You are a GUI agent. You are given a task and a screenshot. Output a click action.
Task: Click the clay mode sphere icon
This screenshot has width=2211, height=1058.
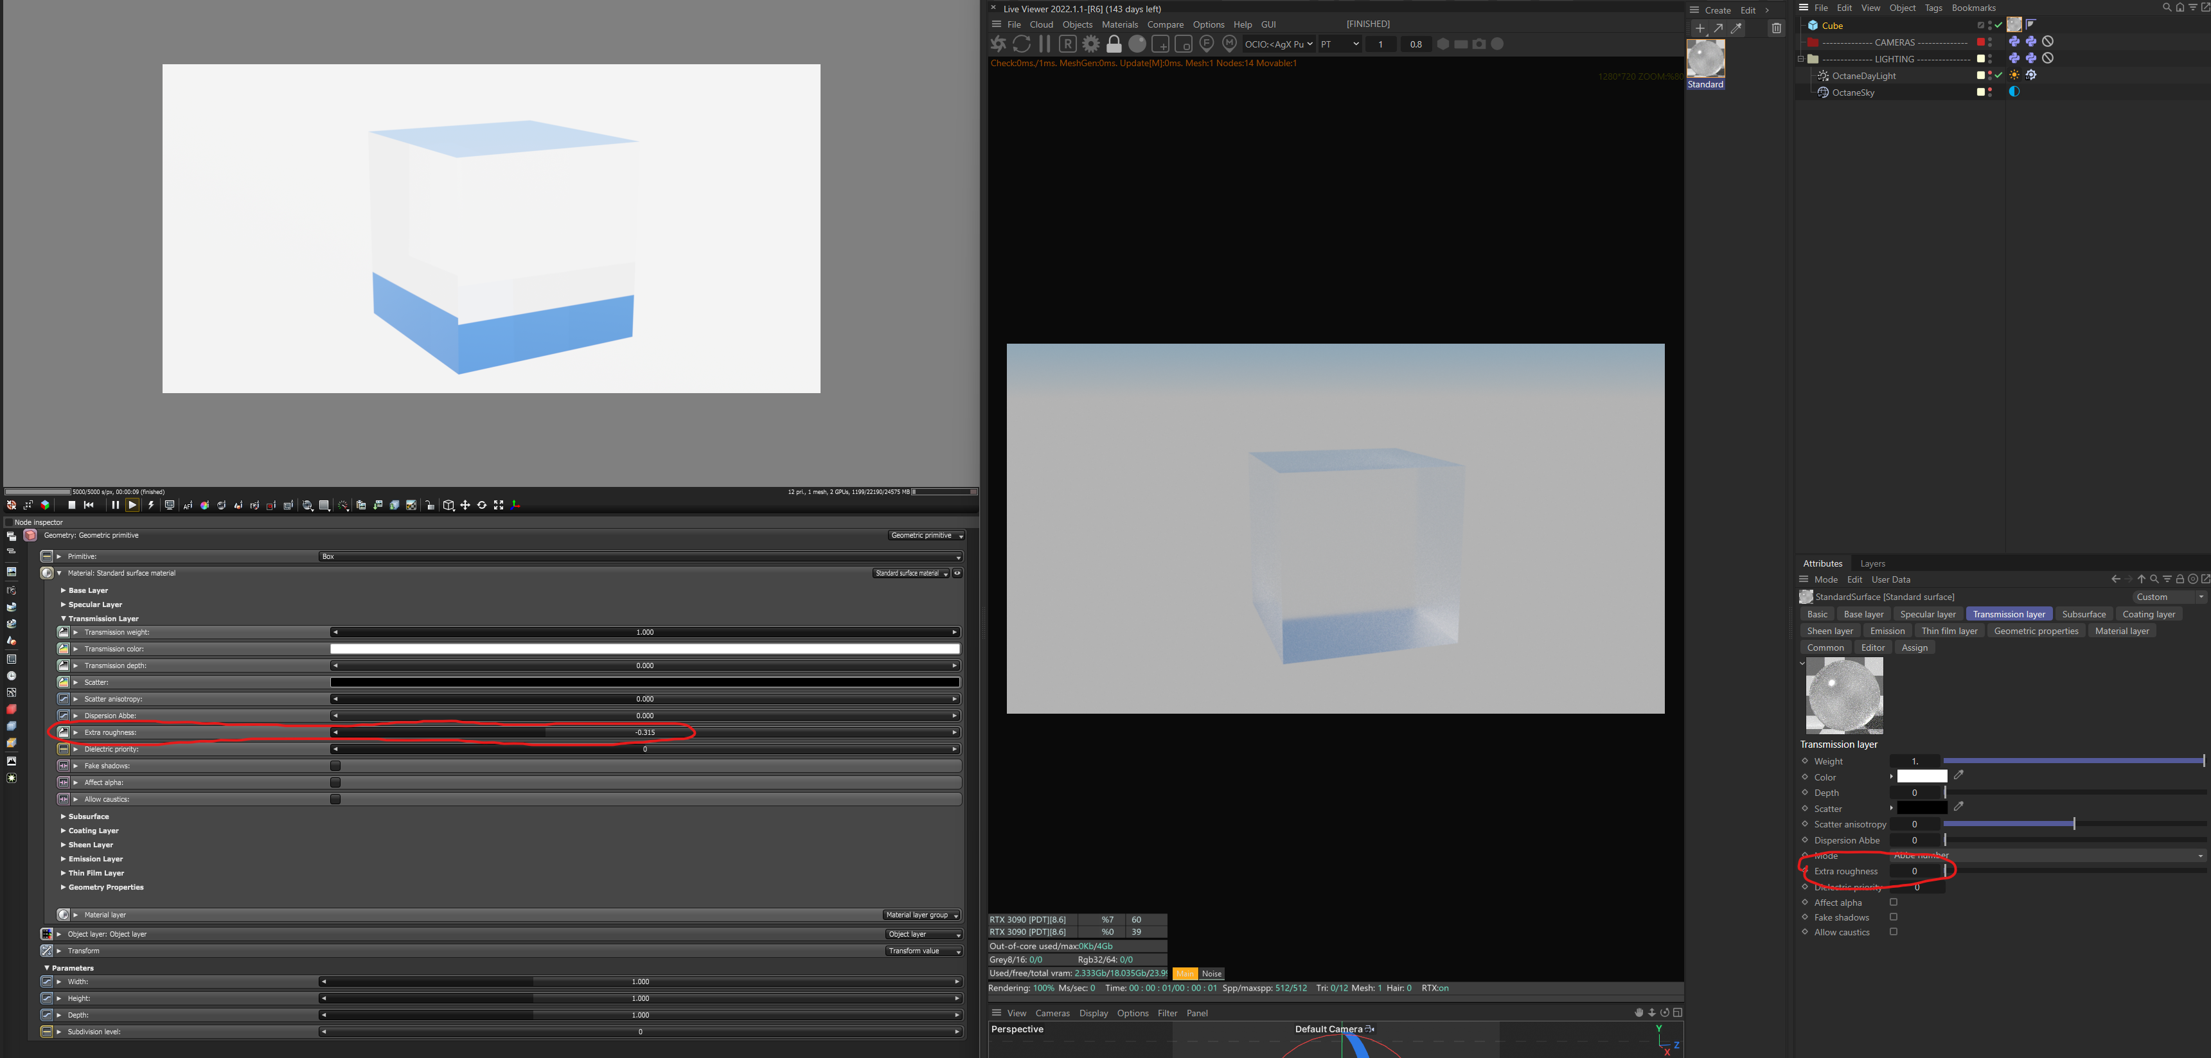click(x=1137, y=44)
